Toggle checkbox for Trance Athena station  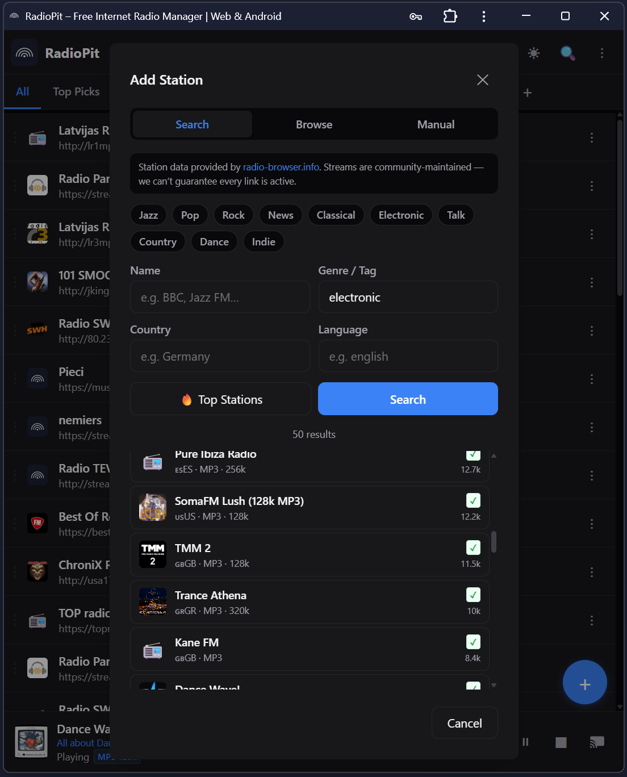pyautogui.click(x=473, y=595)
